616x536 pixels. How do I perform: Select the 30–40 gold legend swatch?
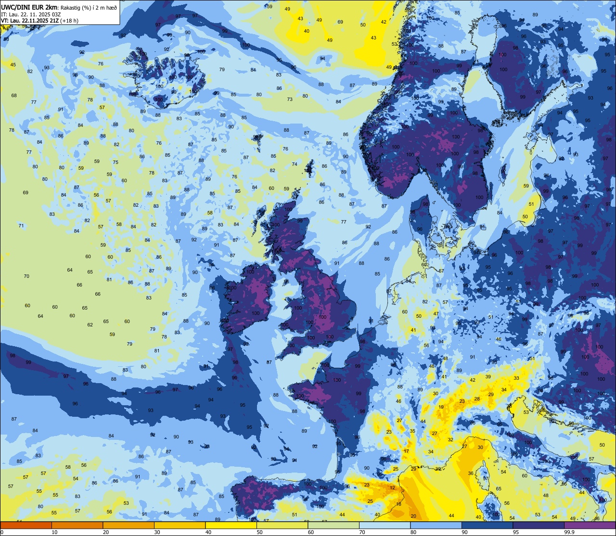tap(180, 525)
